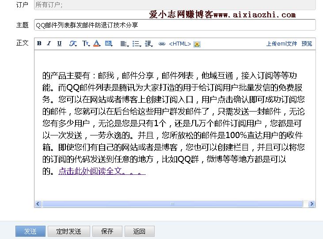This screenshot has height=239, width=323.
Task: Open the 预览 preview link
Action: (307, 44)
